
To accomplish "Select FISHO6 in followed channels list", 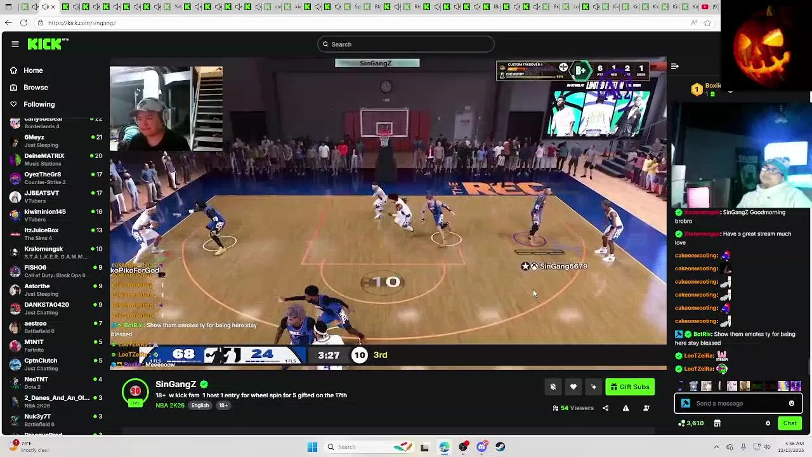I will pos(56,271).
